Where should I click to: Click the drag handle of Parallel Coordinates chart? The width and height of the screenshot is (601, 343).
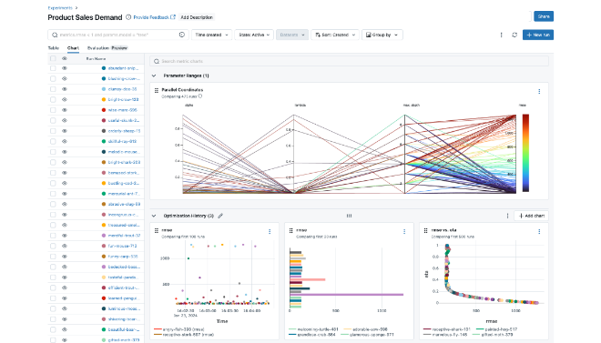coord(157,91)
